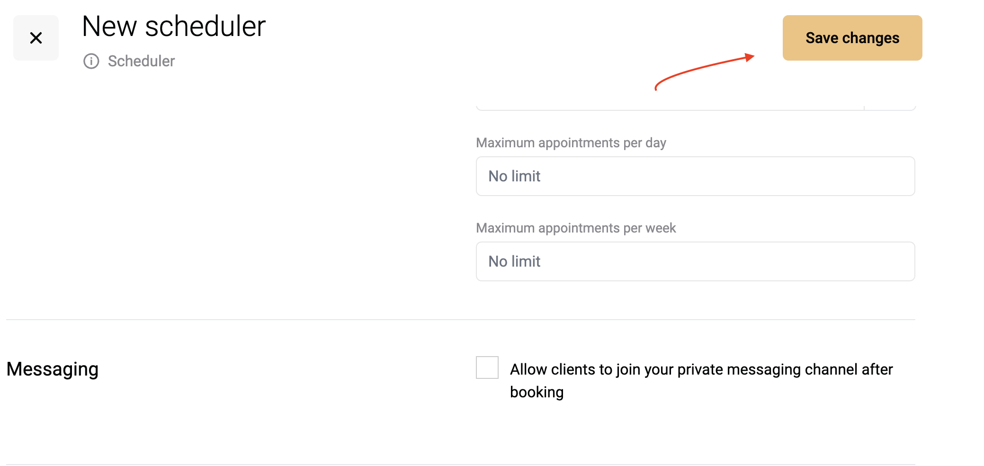Click the info icon beside Scheduler
Image resolution: width=984 pixels, height=466 pixels.
click(91, 61)
